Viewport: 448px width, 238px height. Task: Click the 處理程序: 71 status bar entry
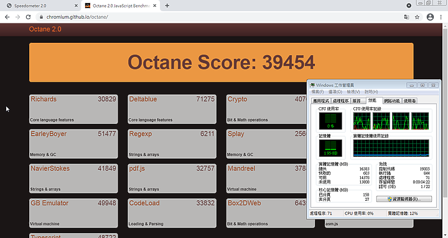[x=322, y=213]
